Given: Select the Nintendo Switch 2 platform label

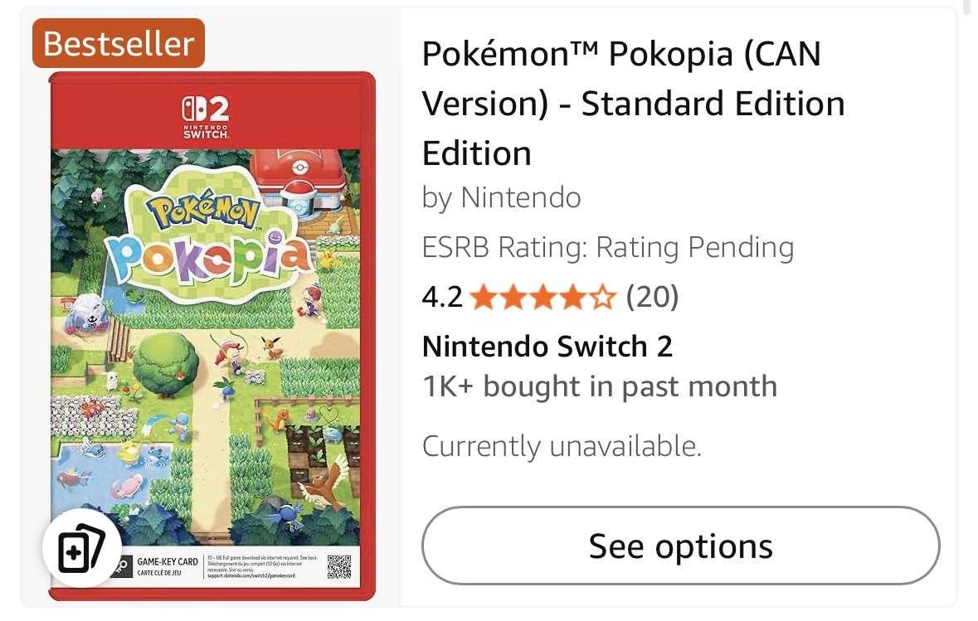Looking at the screenshot, I should pos(547,347).
